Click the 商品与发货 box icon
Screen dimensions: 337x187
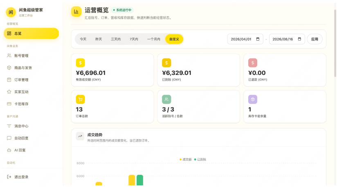coord(9,68)
